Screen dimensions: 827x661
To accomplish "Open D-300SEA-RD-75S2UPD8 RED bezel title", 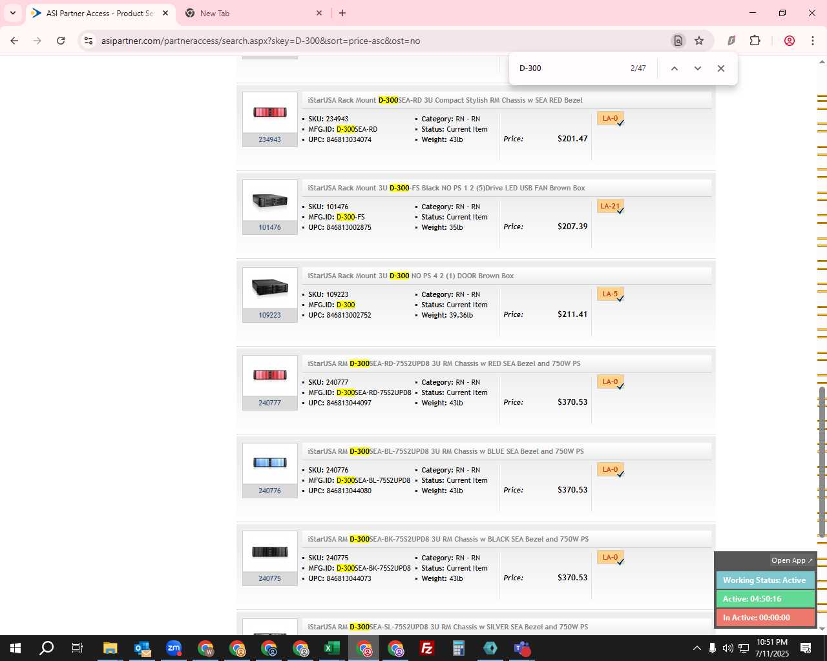I will point(444,363).
